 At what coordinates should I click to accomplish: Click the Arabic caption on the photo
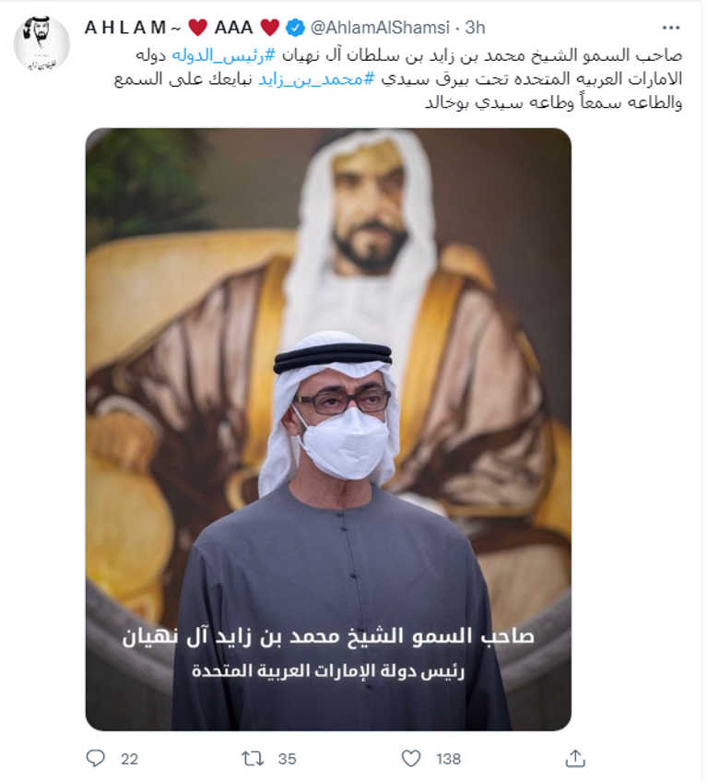[x=328, y=652]
